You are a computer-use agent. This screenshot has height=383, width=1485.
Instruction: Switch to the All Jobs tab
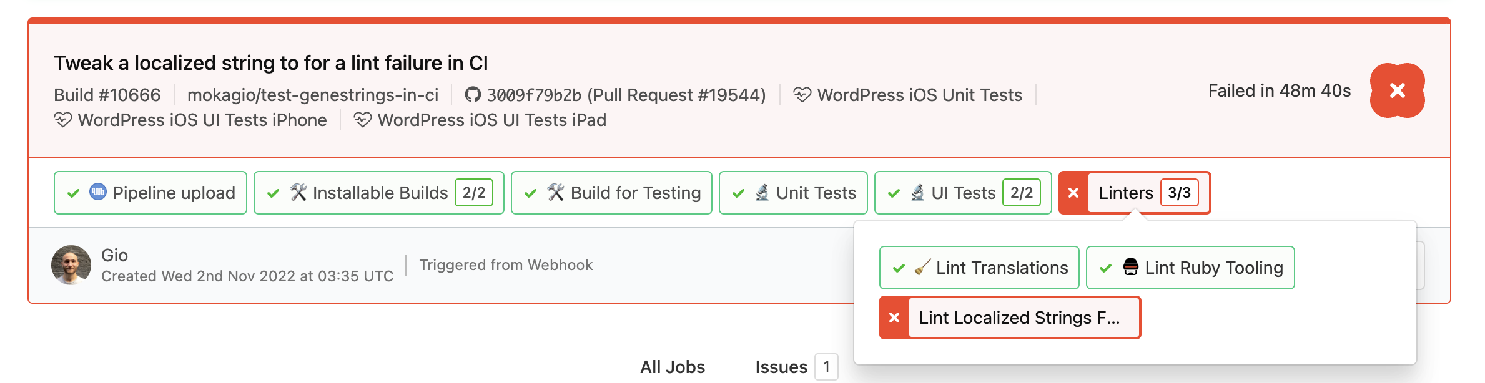[673, 367]
